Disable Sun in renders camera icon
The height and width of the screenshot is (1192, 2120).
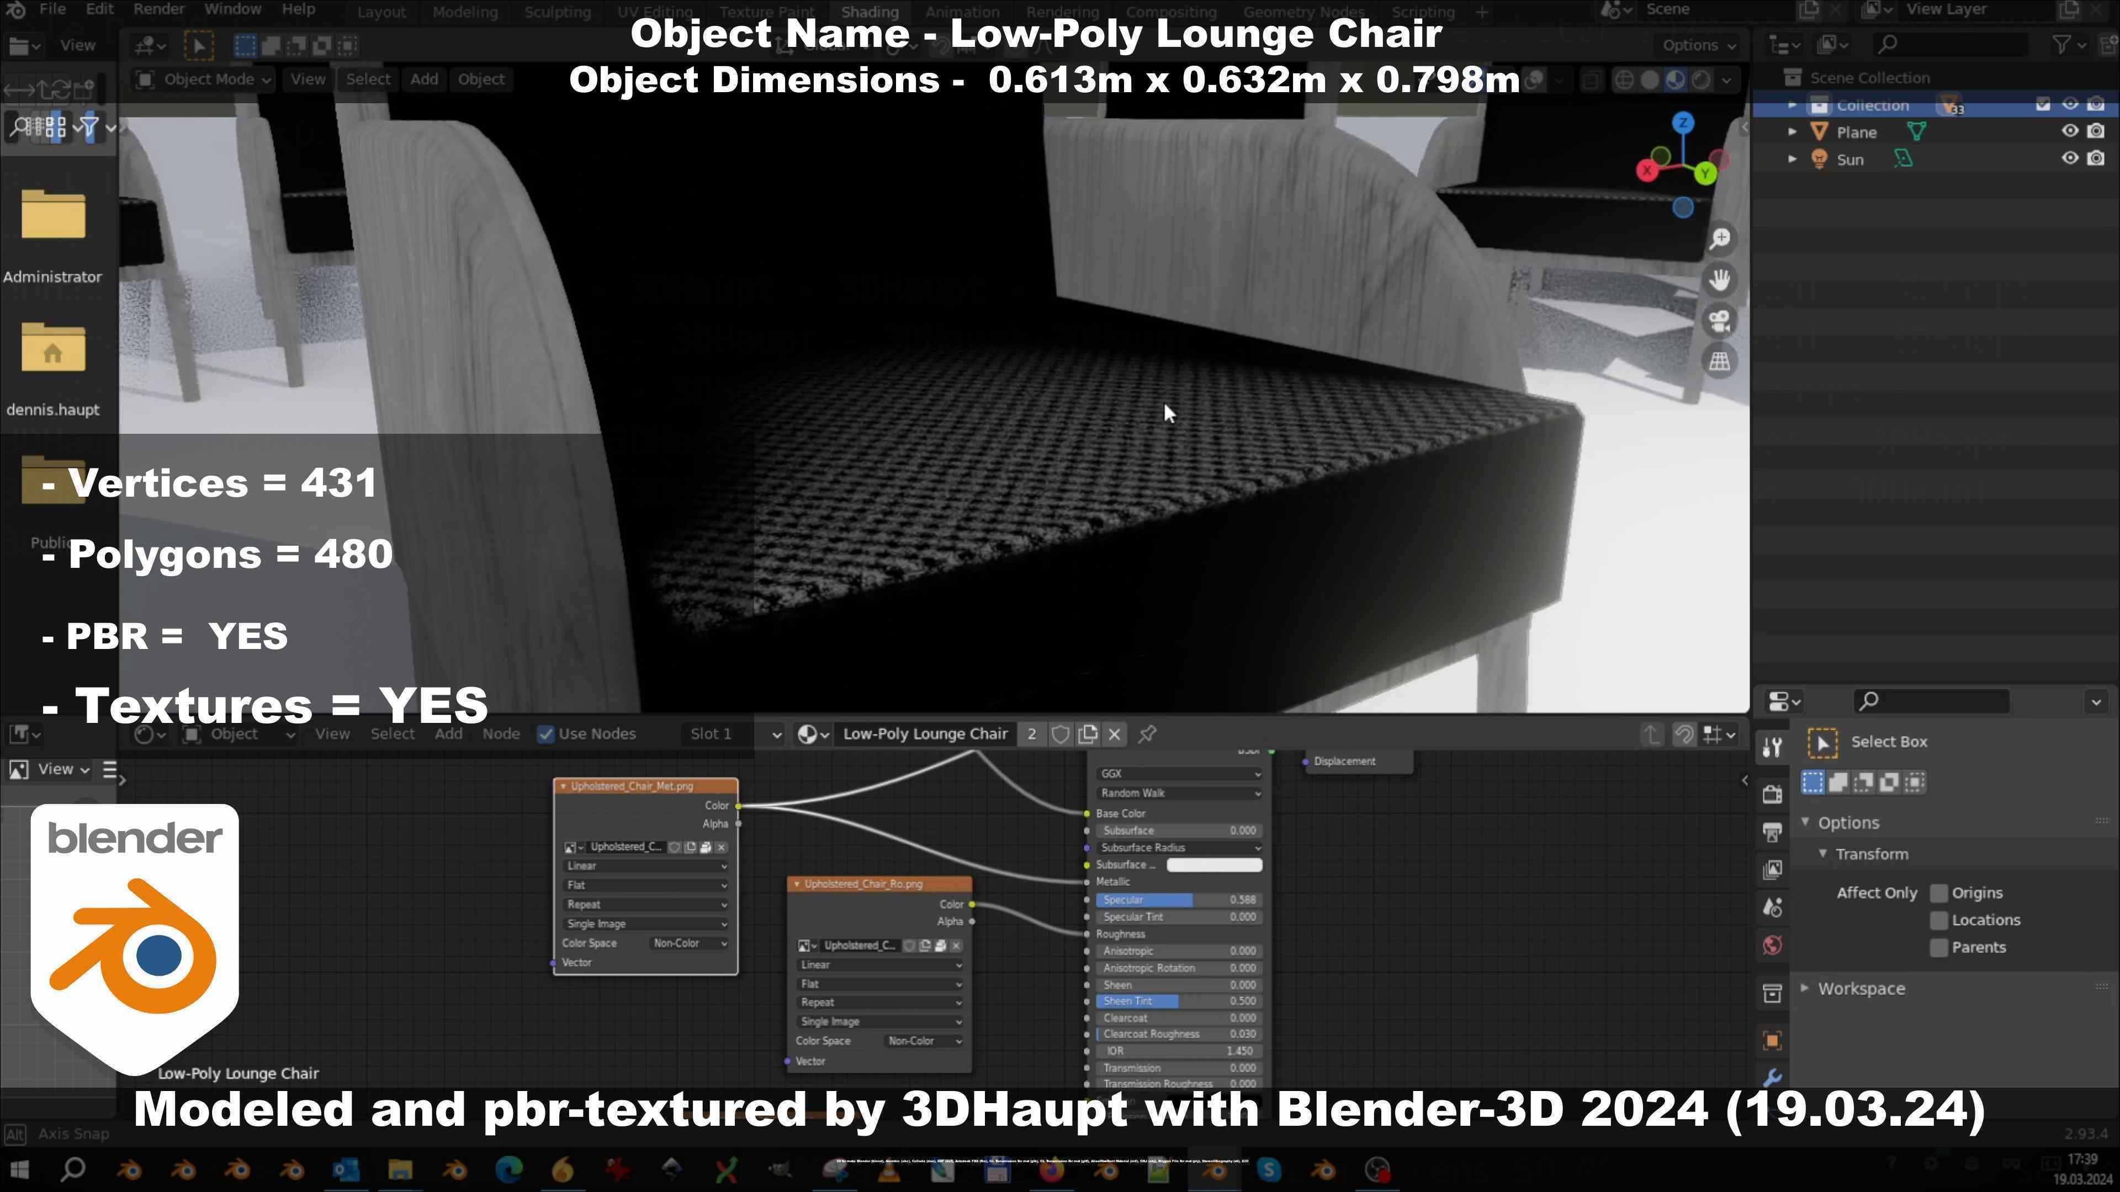2096,159
